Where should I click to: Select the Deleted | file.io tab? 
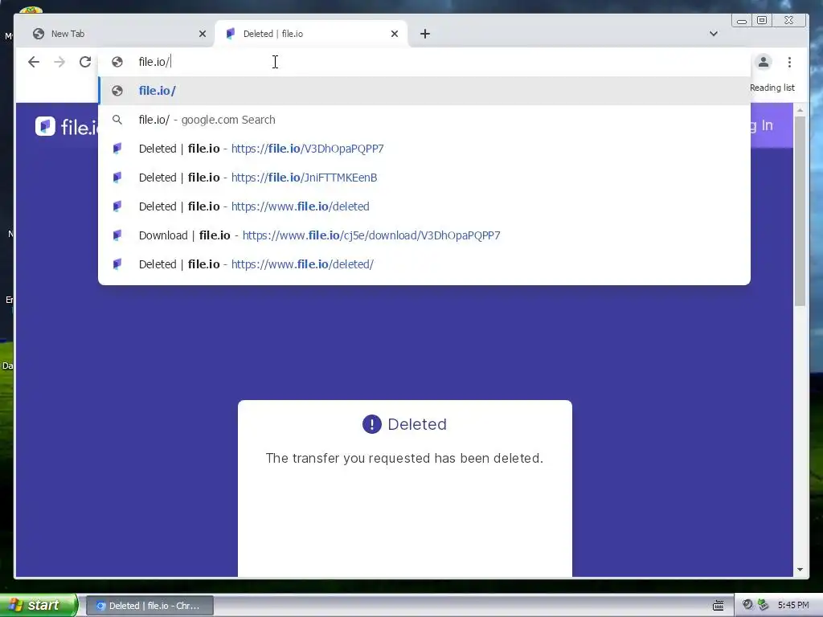click(311, 34)
